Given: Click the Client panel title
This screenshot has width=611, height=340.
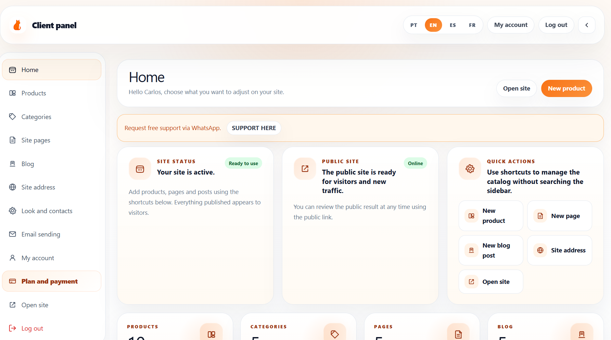Looking at the screenshot, I should [x=54, y=25].
